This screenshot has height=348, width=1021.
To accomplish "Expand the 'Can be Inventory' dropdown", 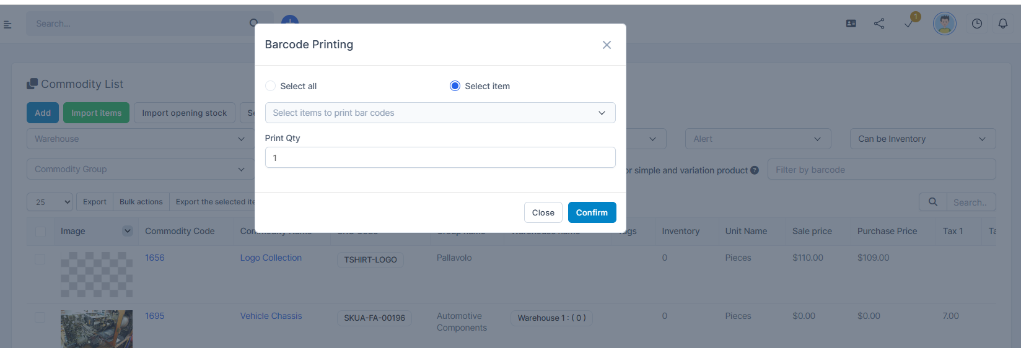I will click(922, 139).
